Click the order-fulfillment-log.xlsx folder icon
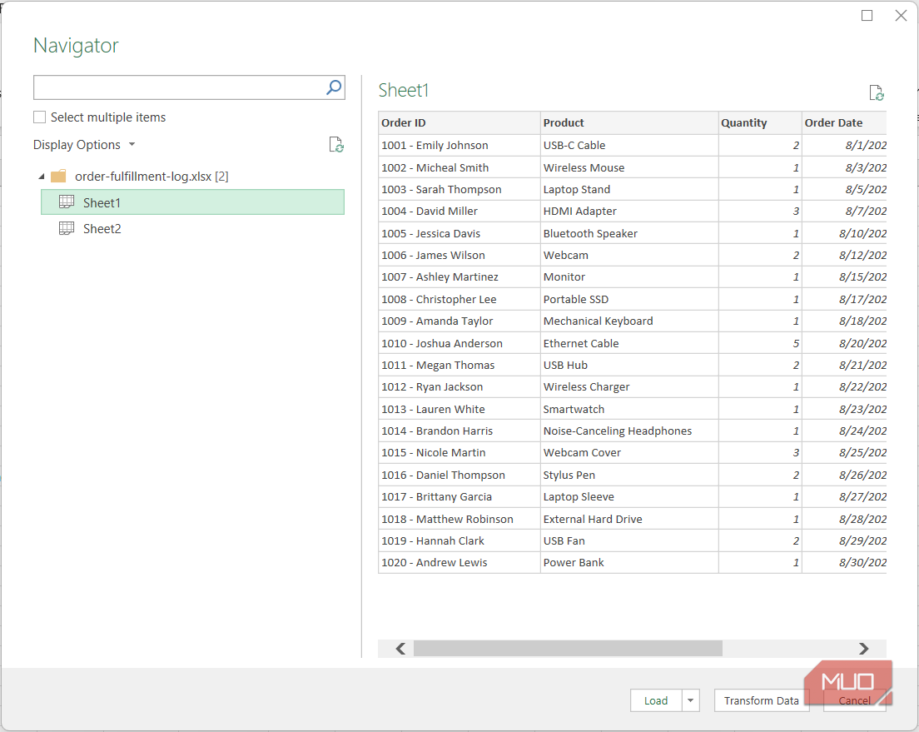The image size is (919, 732). click(58, 176)
